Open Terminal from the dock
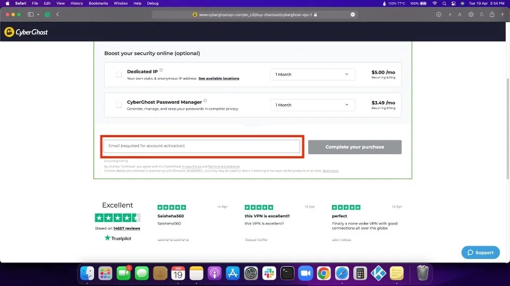Viewport: 510px width, 286px height. (x=287, y=273)
